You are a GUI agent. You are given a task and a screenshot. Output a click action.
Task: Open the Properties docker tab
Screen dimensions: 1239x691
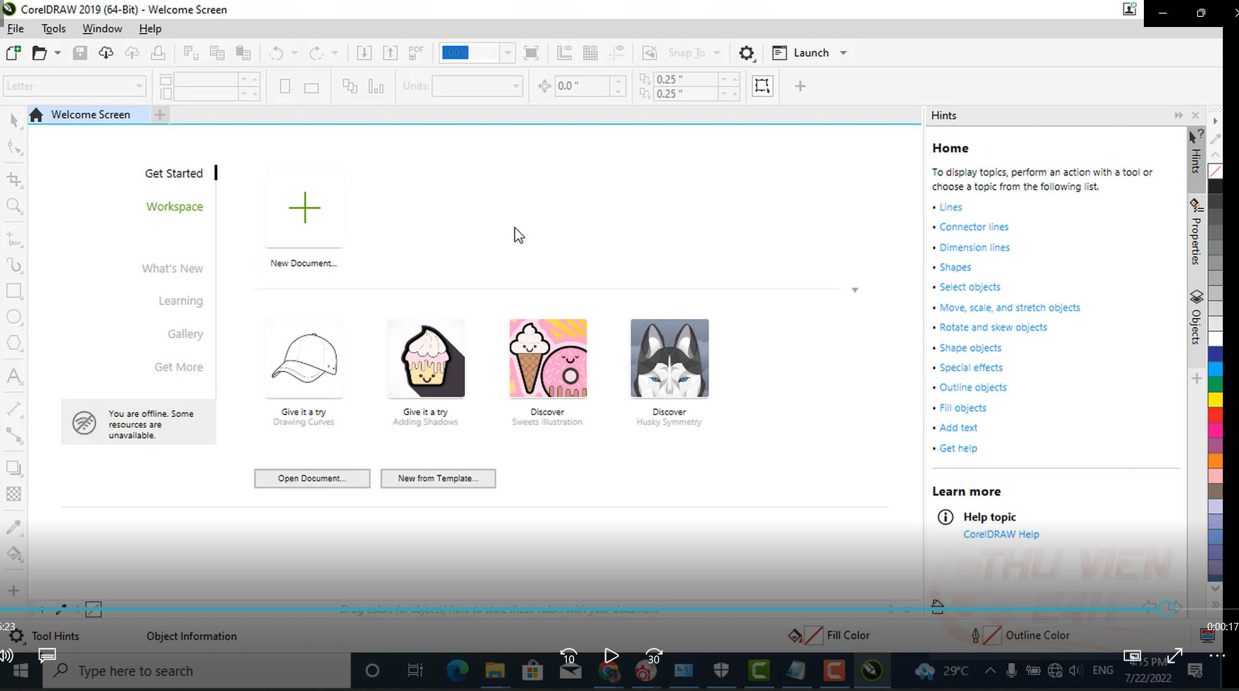tap(1196, 231)
